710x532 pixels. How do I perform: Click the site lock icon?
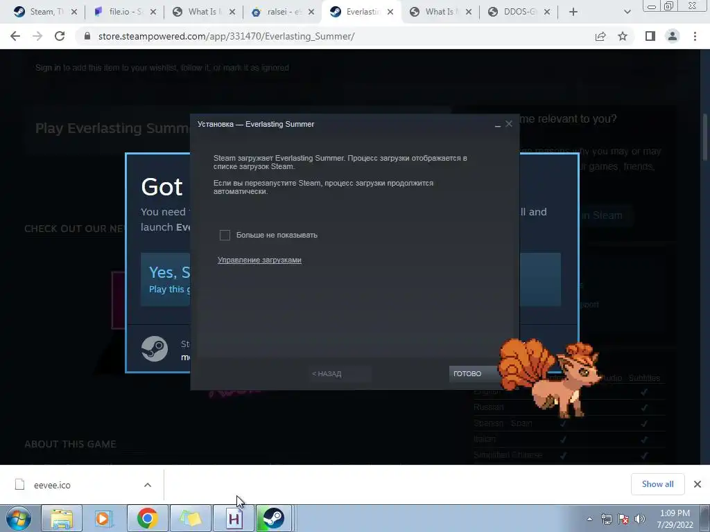[87, 36]
